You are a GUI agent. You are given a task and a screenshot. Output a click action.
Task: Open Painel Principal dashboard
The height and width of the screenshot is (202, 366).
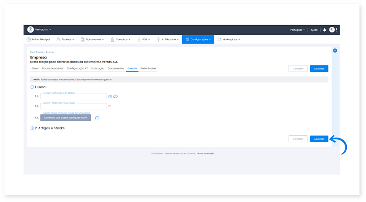click(38, 40)
